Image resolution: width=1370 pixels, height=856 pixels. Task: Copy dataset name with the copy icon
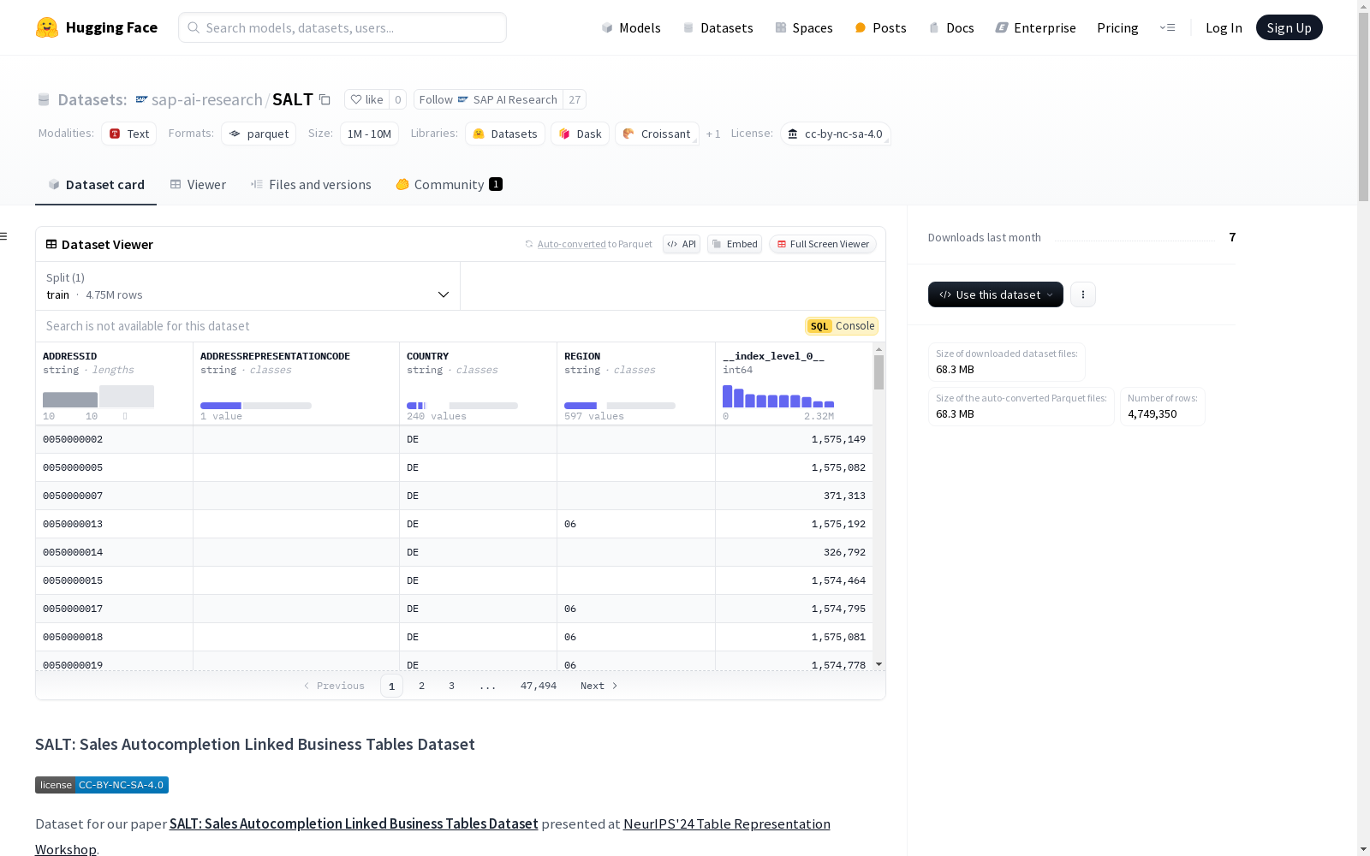pos(325,99)
